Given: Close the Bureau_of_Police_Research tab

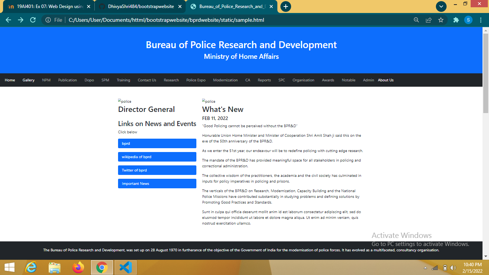Looking at the screenshot, I should 270,6.
